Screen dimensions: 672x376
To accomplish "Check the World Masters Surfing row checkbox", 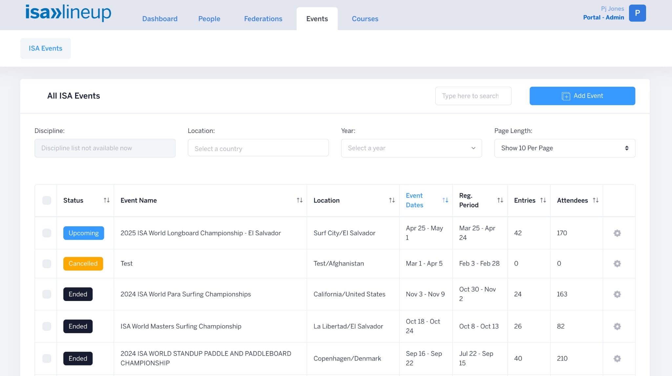I will 47,326.
